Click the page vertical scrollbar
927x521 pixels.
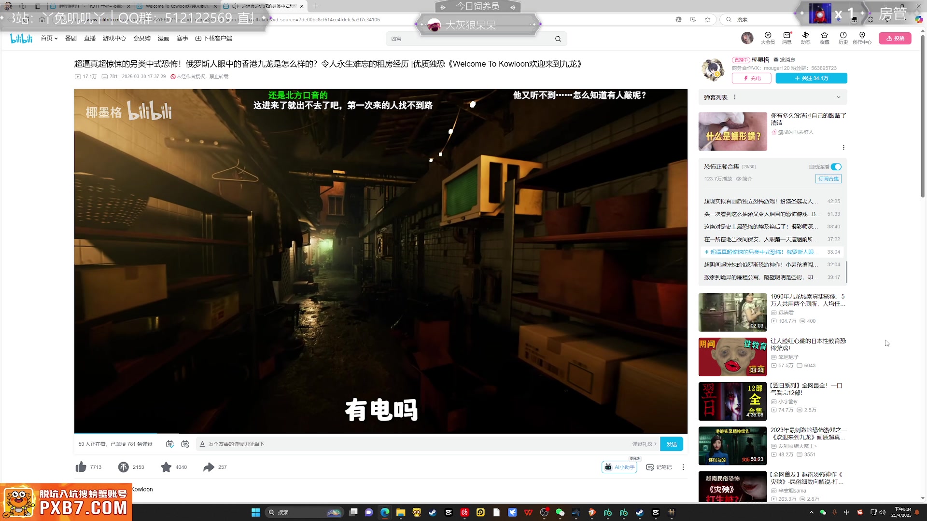click(923, 116)
